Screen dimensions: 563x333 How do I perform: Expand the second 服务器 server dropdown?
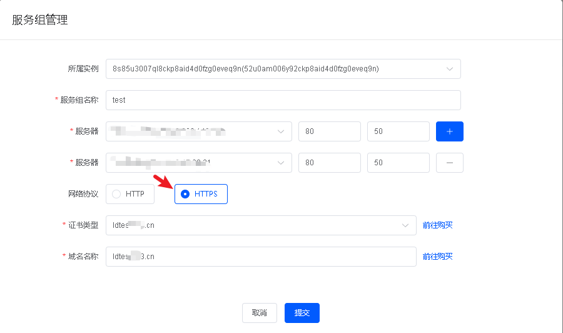coord(198,163)
